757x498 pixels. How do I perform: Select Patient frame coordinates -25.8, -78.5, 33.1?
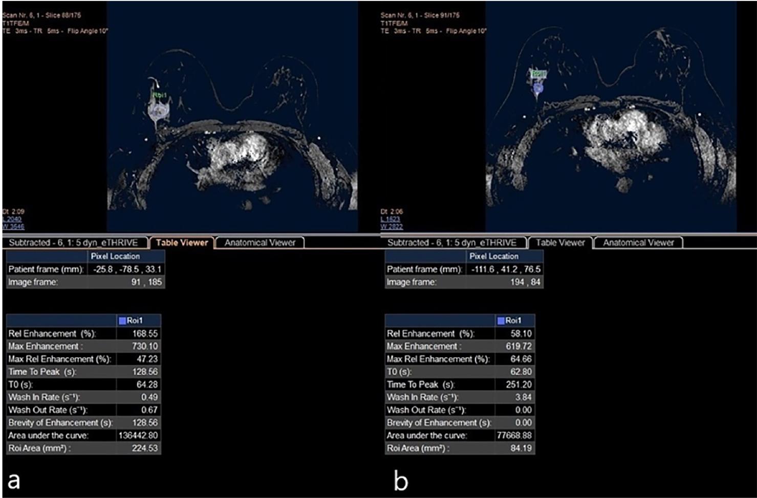pyautogui.click(x=127, y=269)
